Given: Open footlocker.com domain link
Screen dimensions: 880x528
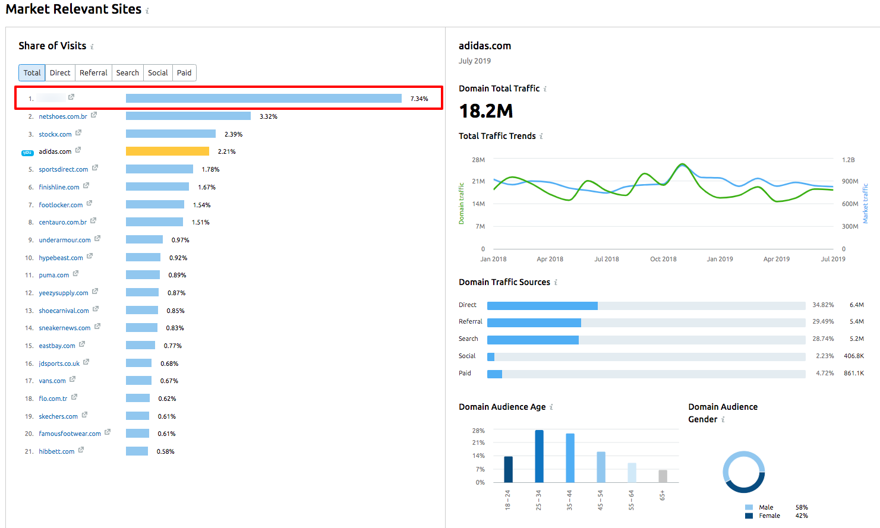Looking at the screenshot, I should [61, 205].
